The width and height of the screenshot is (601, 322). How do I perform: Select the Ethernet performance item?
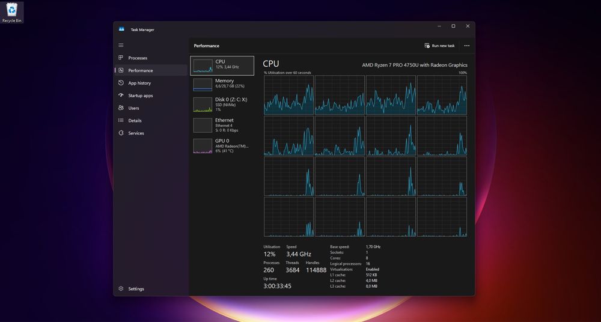222,125
